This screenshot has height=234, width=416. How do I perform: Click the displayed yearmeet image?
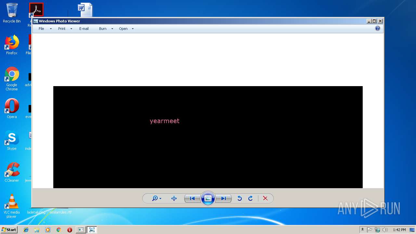[208, 137]
